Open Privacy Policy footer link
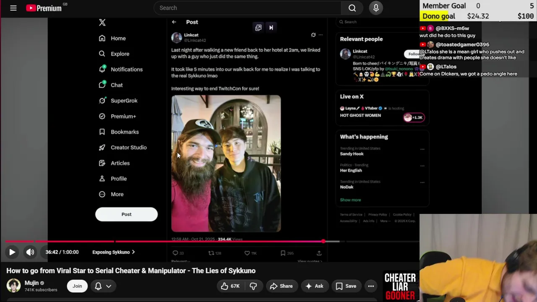 pyautogui.click(x=378, y=215)
